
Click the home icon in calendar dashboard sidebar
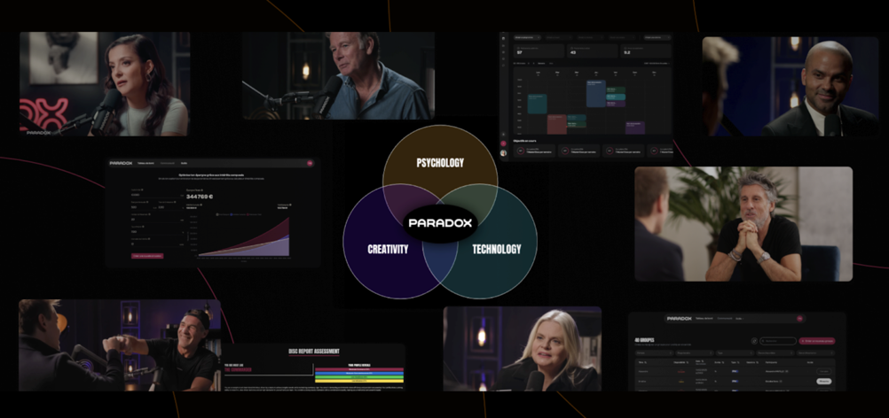pos(504,39)
